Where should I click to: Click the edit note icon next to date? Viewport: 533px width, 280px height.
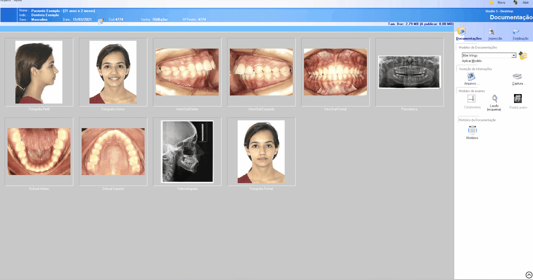tap(101, 21)
